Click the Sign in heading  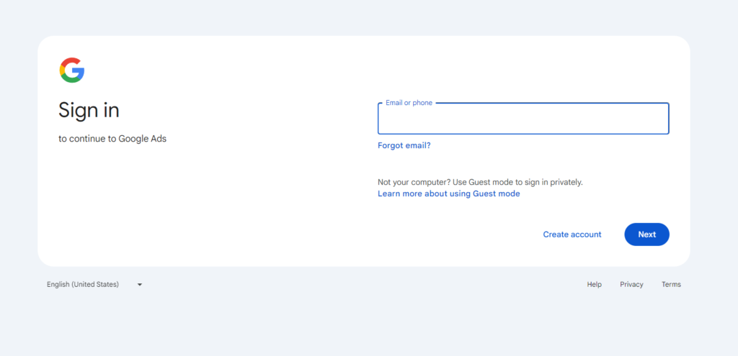89,110
